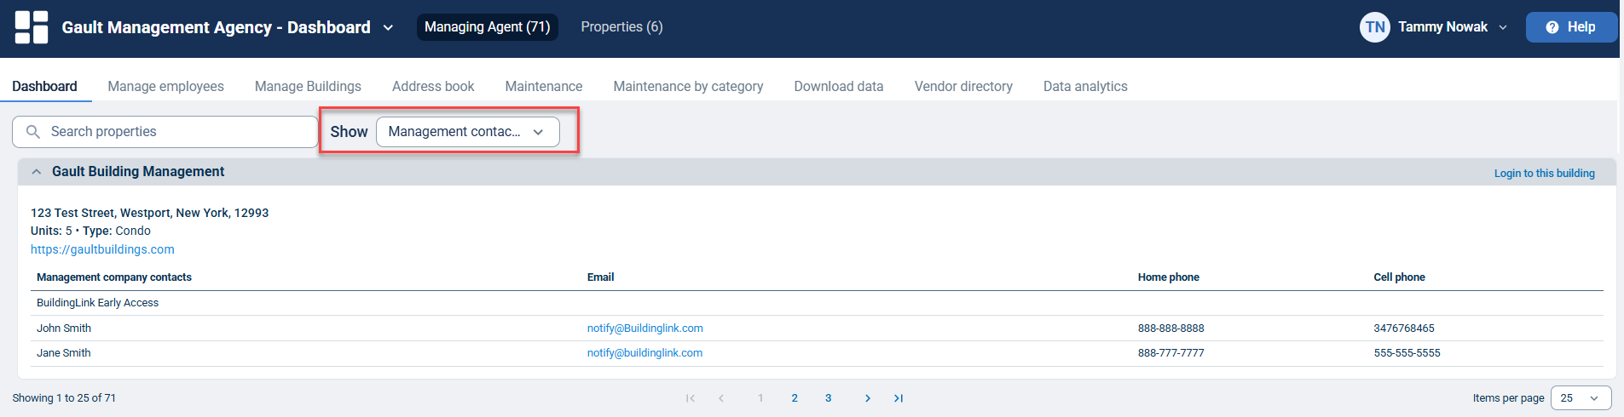The image size is (1624, 417).
Task: Open the Show Management contacts dropdown
Action: [x=467, y=132]
